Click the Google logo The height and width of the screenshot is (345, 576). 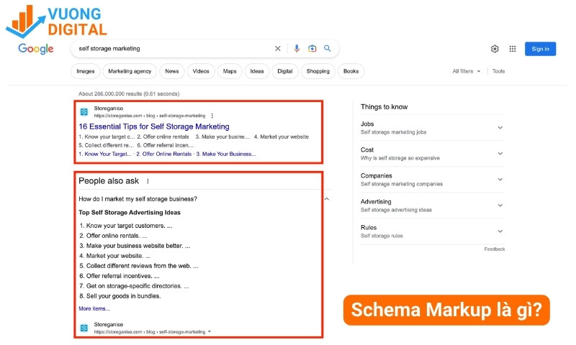coord(35,49)
